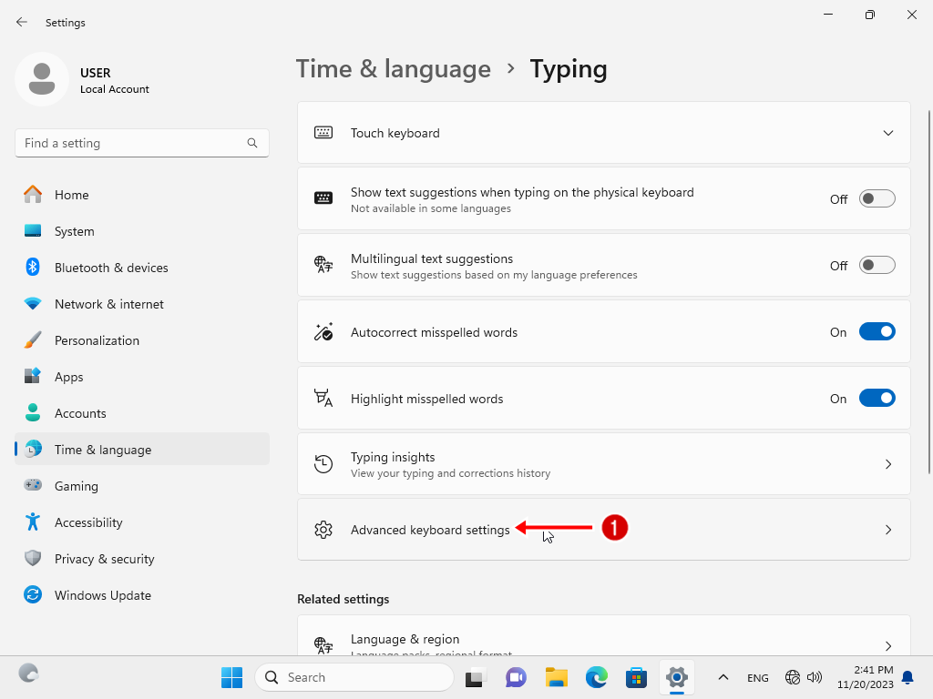This screenshot has height=699, width=933.
Task: Open Advanced keyboard settings
Action: [x=430, y=530]
